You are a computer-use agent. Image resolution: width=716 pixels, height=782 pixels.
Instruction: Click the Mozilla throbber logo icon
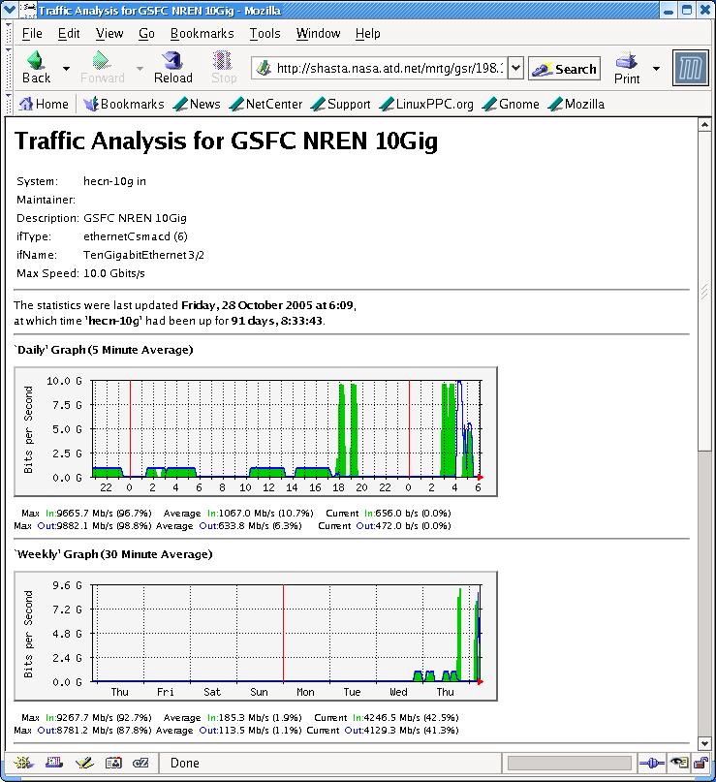pyautogui.click(x=690, y=69)
